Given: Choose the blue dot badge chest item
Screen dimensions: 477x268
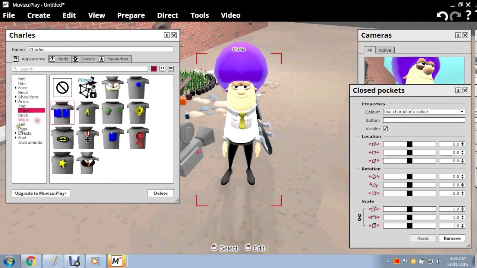Looking at the screenshot, I should point(138,88).
